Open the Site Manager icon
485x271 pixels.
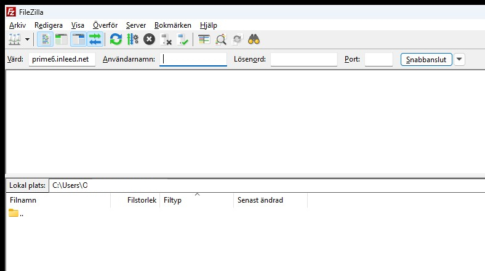click(14, 39)
